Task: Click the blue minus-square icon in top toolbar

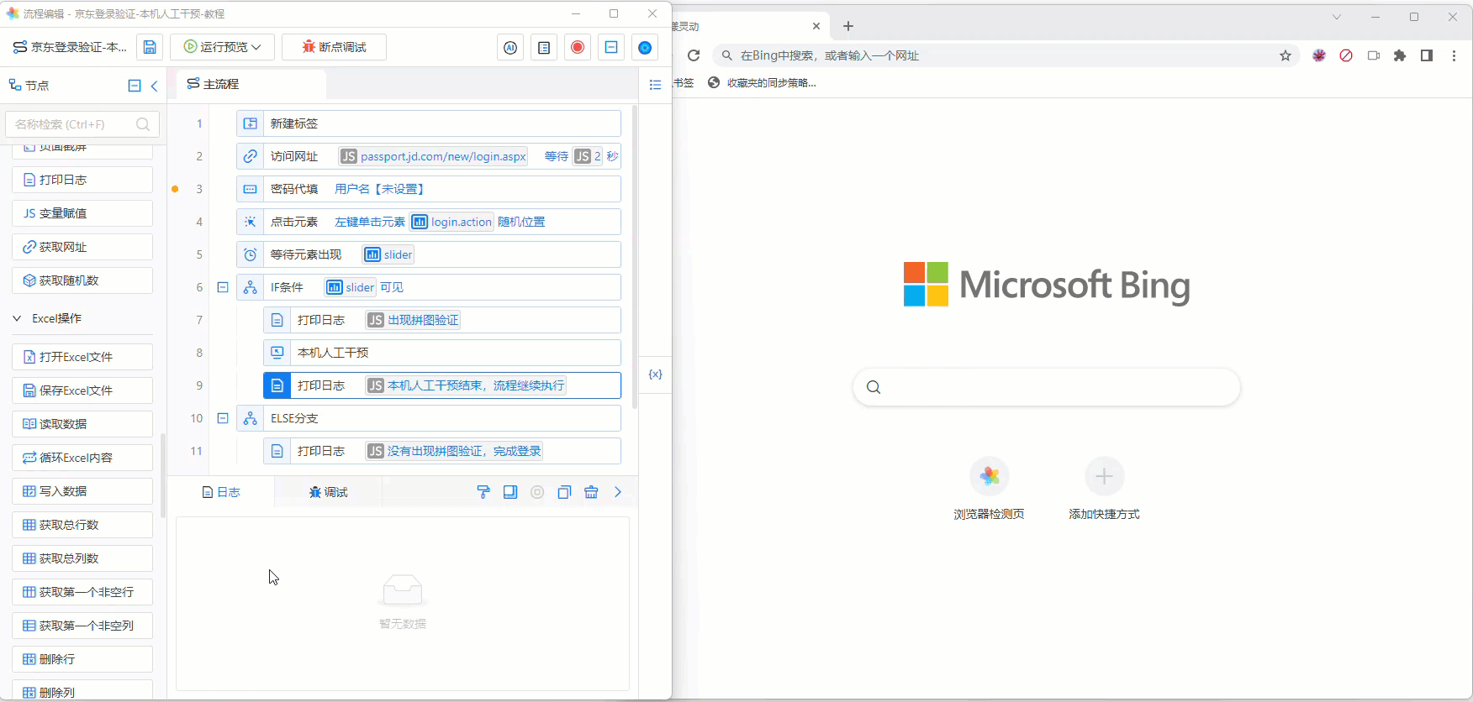Action: tap(611, 48)
